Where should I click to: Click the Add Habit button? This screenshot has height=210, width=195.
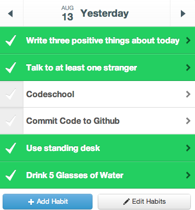coord(48,202)
